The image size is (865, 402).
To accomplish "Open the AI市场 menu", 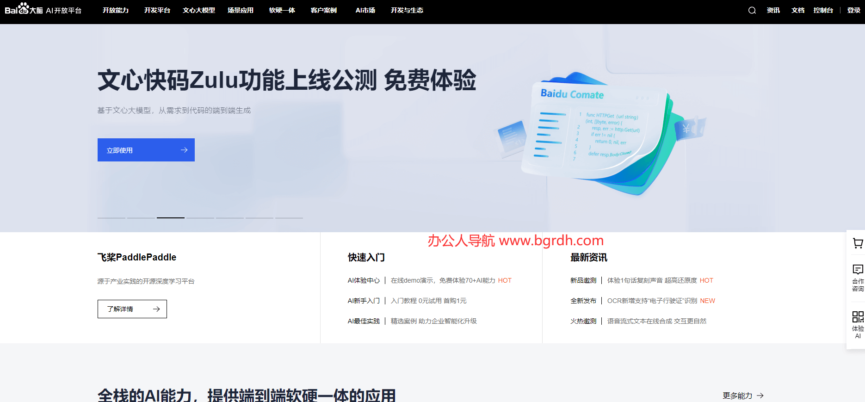I will click(x=365, y=10).
